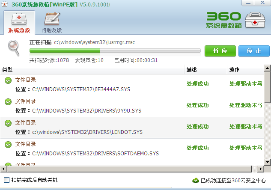The width and height of the screenshot is (271, 190).
Task: Click 处理成功 in the 0E3444A7.SYS row
Action: 197,84
